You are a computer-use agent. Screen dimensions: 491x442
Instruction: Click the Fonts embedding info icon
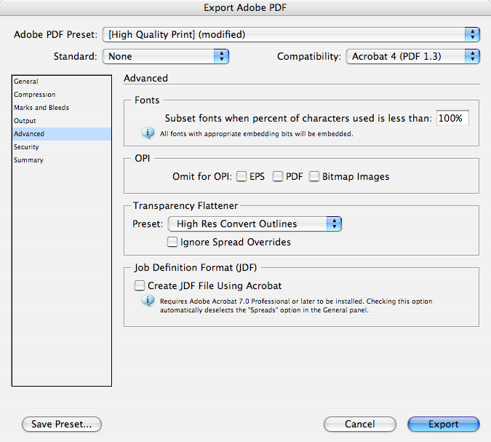click(148, 133)
